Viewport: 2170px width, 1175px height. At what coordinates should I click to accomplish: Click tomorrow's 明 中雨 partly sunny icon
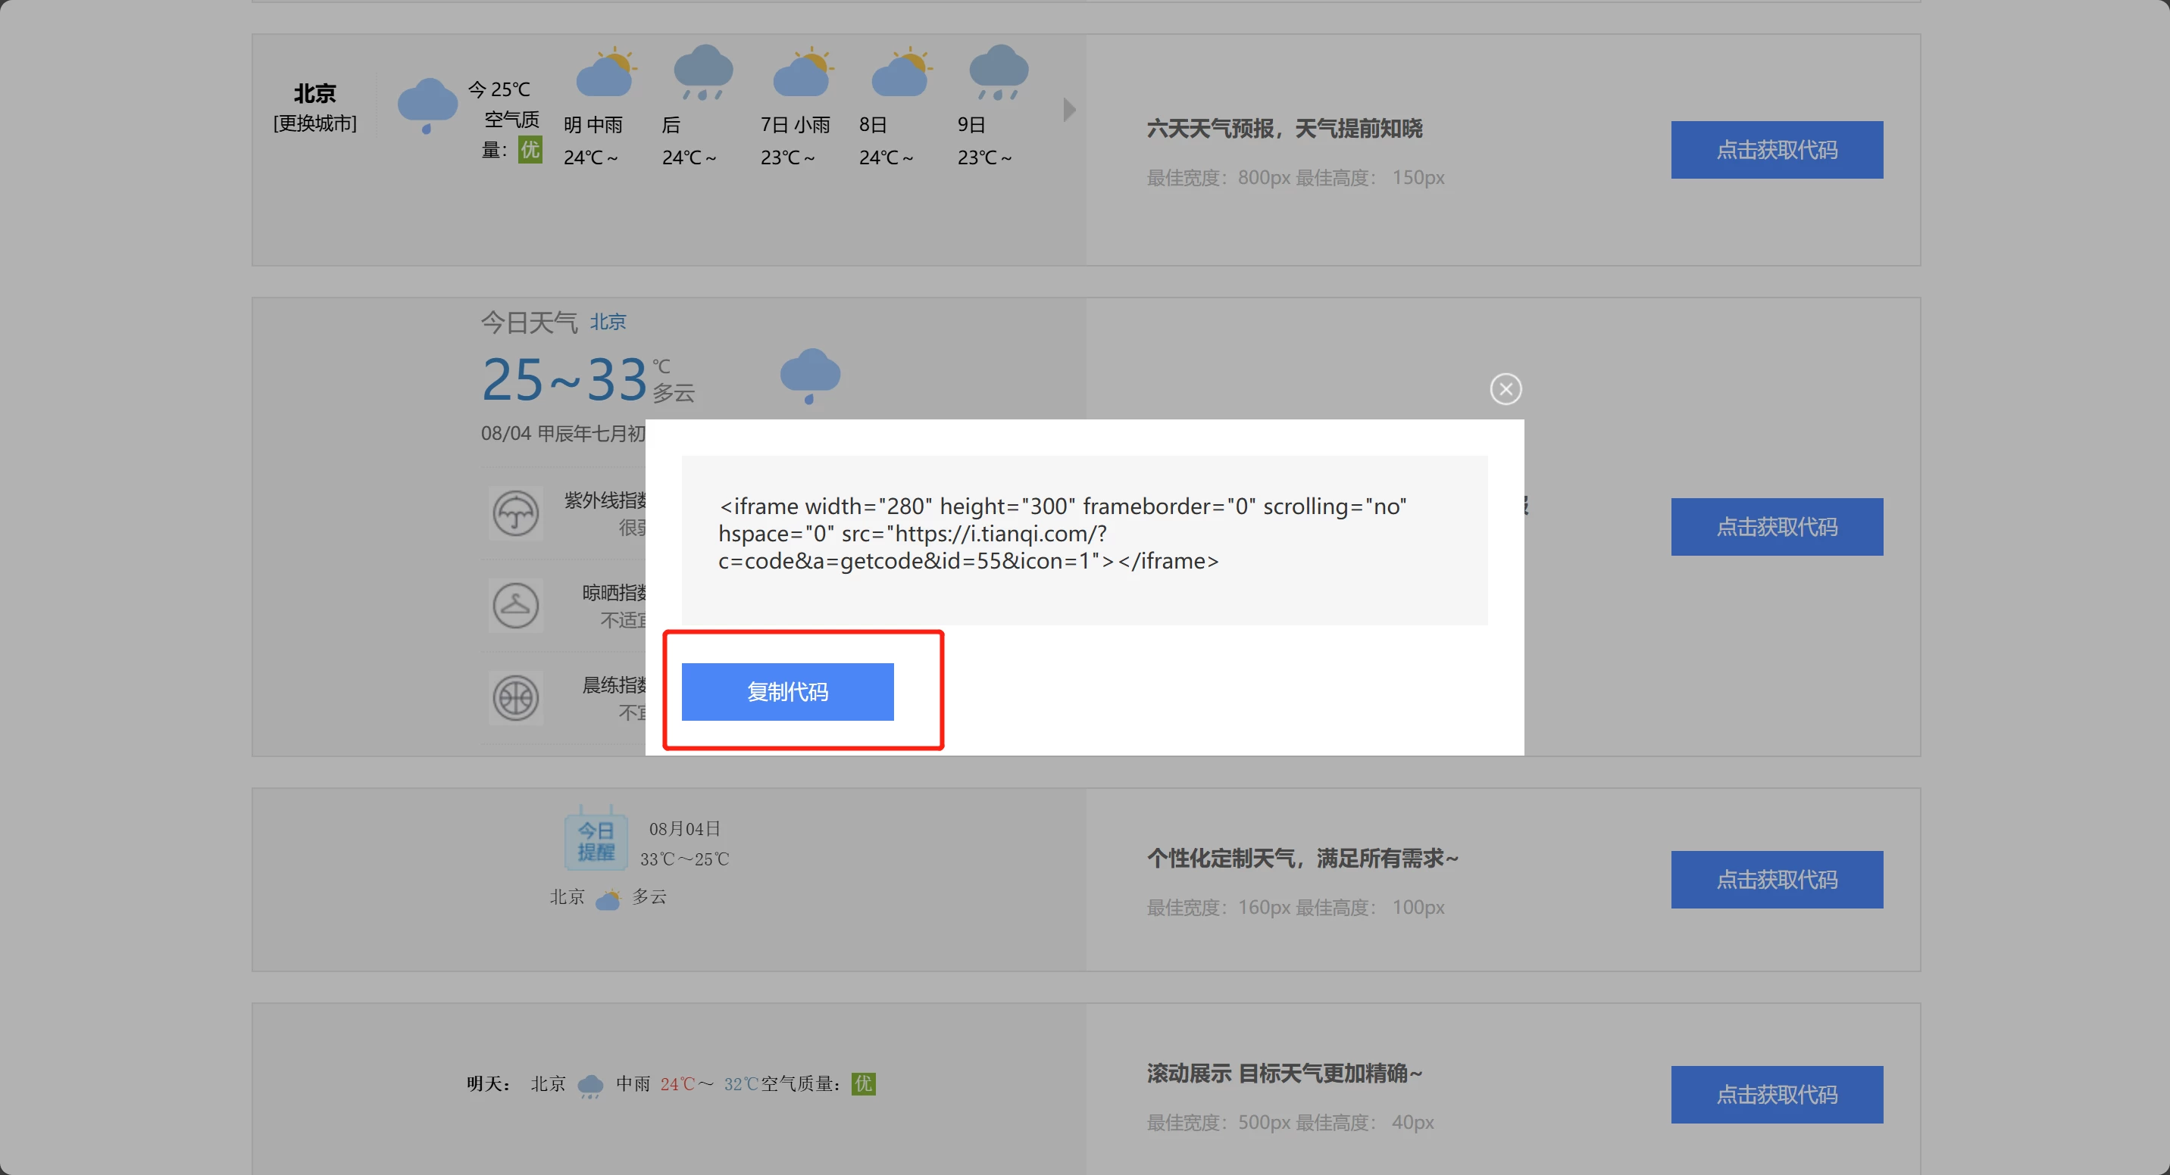tap(605, 73)
